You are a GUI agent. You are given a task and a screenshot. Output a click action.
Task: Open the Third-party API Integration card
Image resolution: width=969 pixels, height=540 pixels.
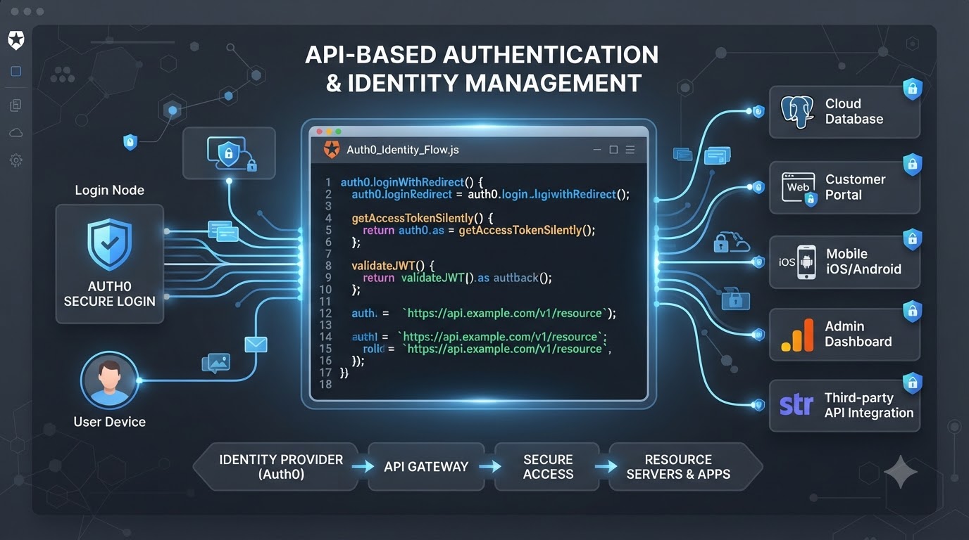click(844, 406)
